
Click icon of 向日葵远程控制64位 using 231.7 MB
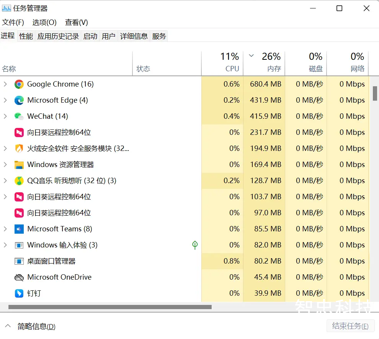[x=19, y=133]
